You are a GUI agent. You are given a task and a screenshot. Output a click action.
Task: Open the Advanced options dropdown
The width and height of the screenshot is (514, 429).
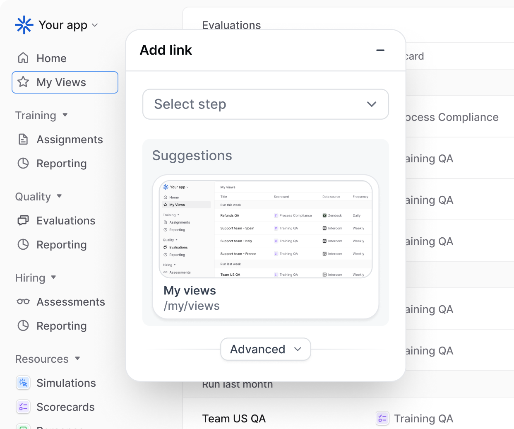pyautogui.click(x=265, y=349)
